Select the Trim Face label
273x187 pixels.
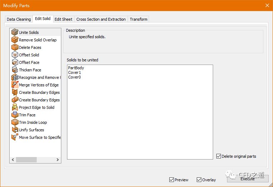[x=27, y=115]
